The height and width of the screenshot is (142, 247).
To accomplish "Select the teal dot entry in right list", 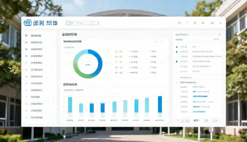I will click(x=177, y=62).
